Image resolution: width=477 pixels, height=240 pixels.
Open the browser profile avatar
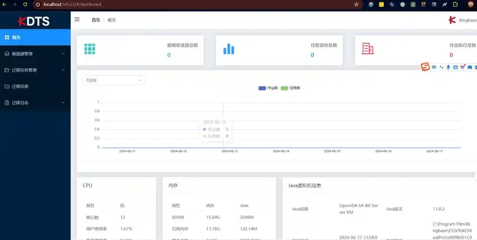pos(470,5)
